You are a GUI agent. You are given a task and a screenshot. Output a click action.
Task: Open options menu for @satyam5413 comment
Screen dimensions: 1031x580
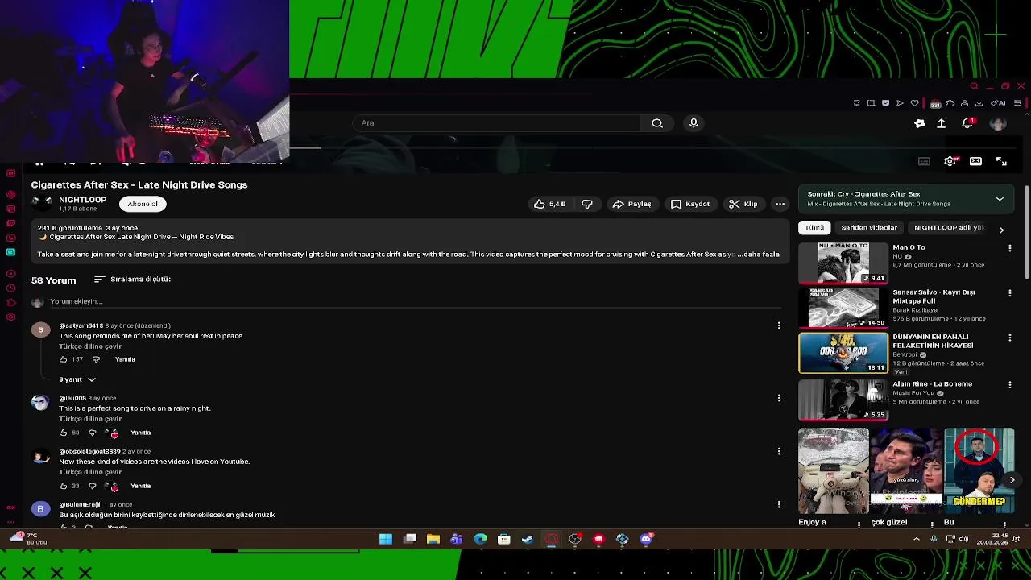[x=779, y=325]
